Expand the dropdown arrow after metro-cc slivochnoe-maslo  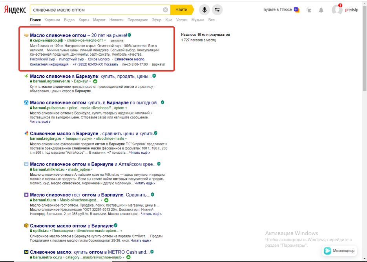tap(124, 257)
